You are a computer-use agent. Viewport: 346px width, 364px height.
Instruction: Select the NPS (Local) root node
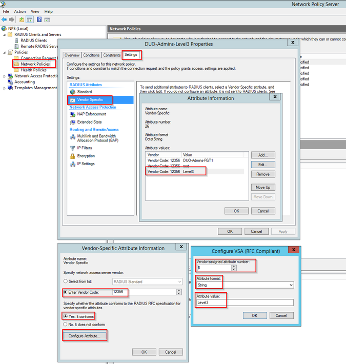[x=18, y=29]
